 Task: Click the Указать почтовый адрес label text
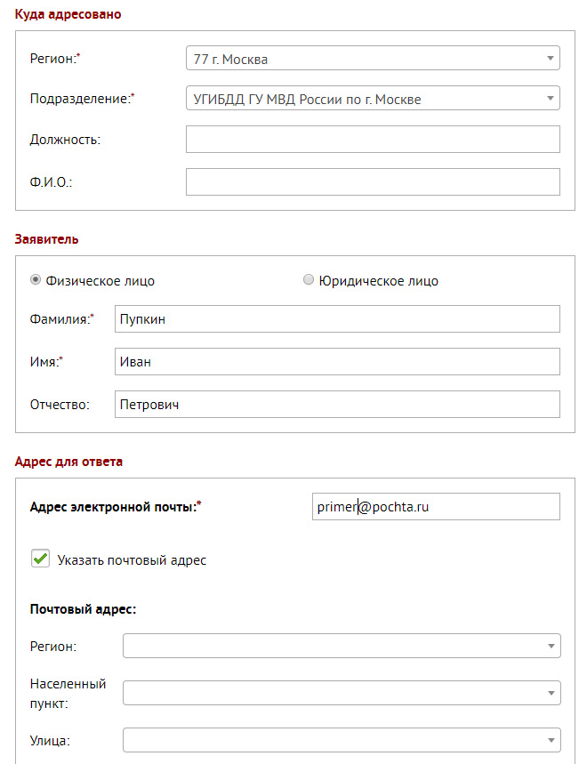pos(132,560)
